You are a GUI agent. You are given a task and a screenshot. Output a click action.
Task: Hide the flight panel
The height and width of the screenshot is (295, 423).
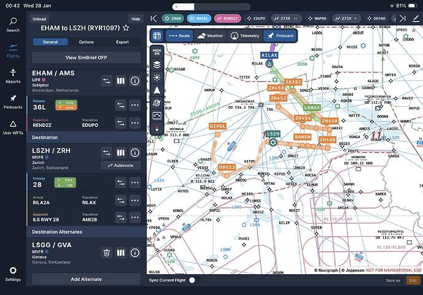point(136,19)
